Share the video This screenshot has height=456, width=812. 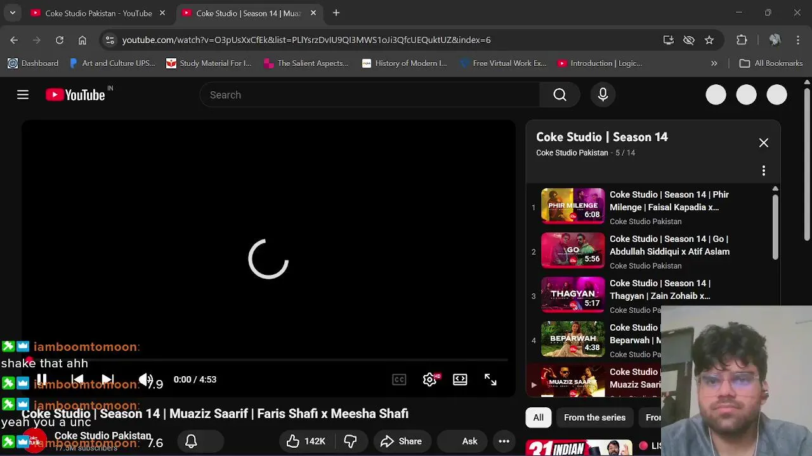(402, 441)
